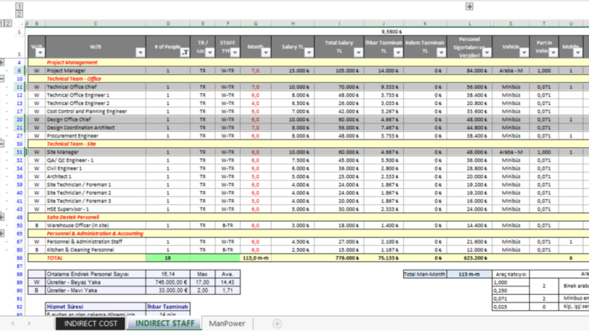Select Technical Office Chief cell
The image size is (589, 331).
pos(95,87)
